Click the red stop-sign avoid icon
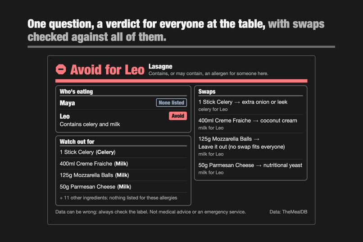Viewport: 363px width, 242px height. [61, 69]
